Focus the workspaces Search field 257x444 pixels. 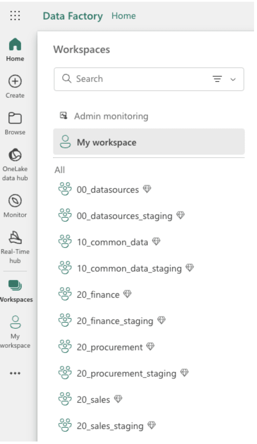tap(149, 79)
